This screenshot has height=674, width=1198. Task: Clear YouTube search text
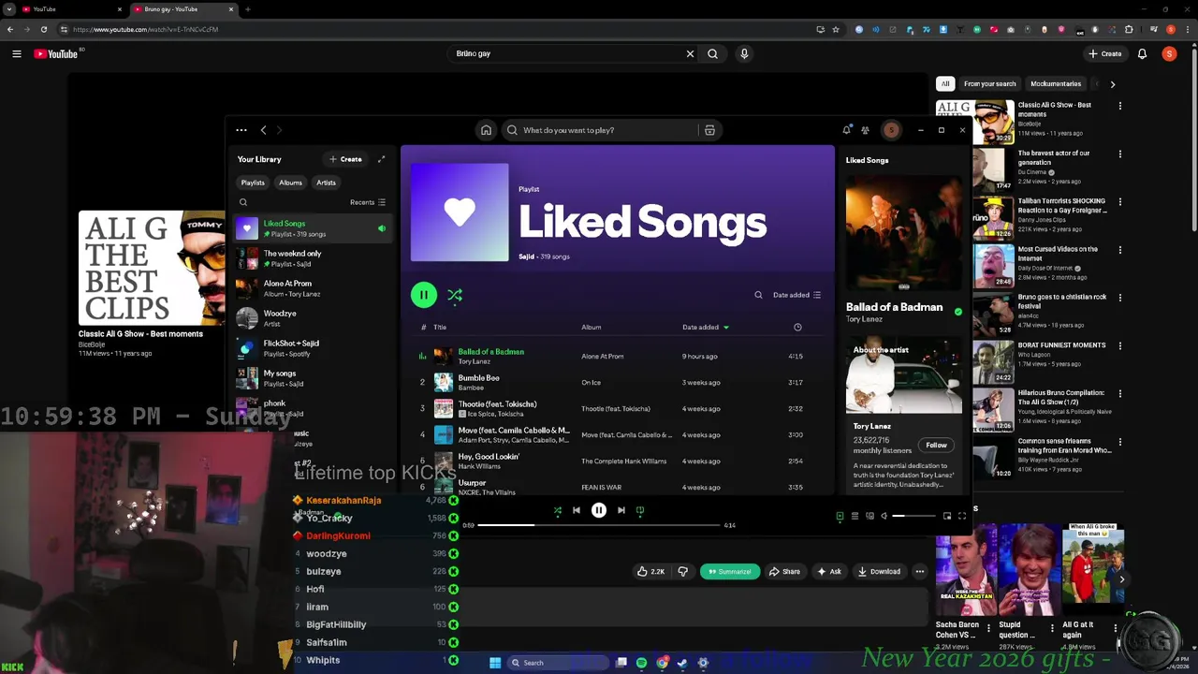coord(690,53)
